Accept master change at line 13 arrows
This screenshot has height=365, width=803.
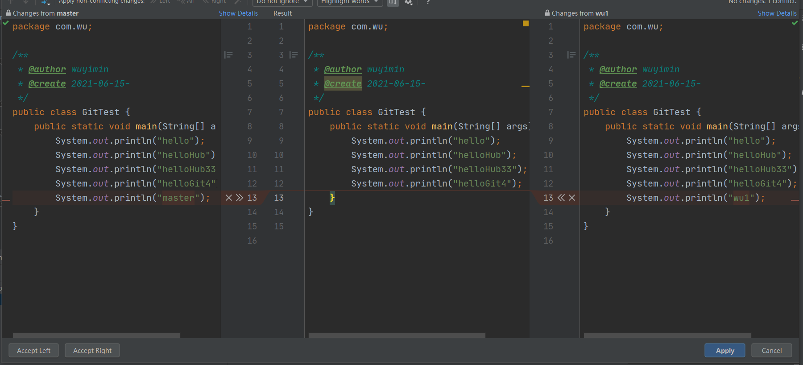[x=240, y=198]
